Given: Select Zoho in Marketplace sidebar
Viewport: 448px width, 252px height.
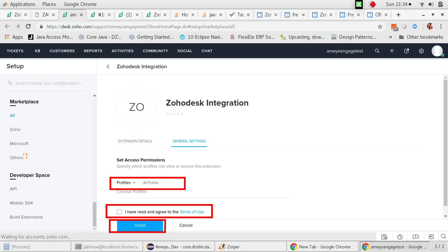Looking at the screenshot, I should (x=15, y=130).
